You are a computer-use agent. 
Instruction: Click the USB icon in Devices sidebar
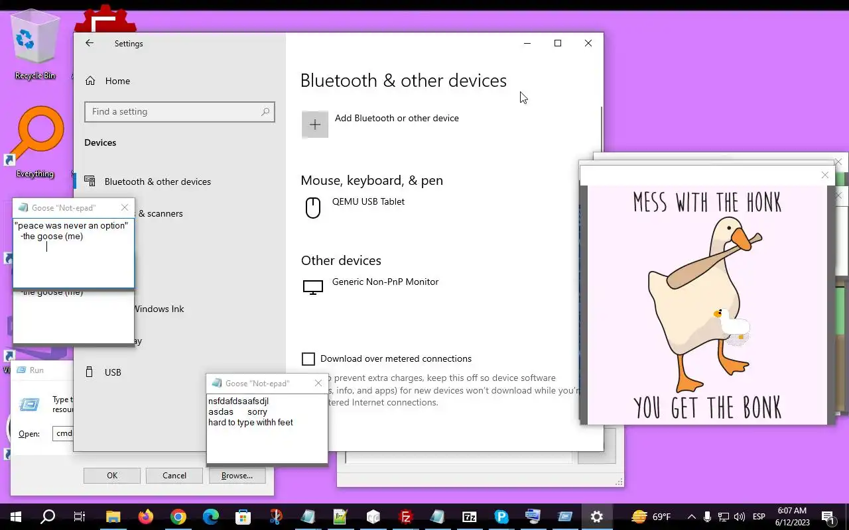90,372
